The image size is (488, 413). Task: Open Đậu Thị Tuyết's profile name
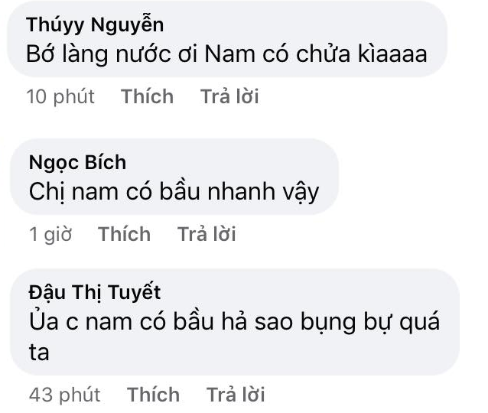click(x=94, y=292)
